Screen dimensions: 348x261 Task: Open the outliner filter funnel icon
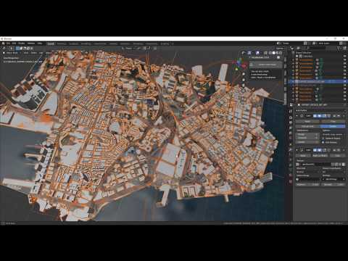pyautogui.click(x=339, y=49)
